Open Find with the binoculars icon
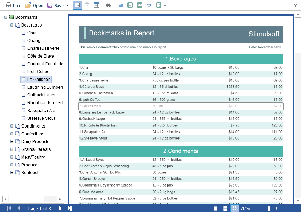Viewport: 301px width, 212px height. [x=108, y=5]
